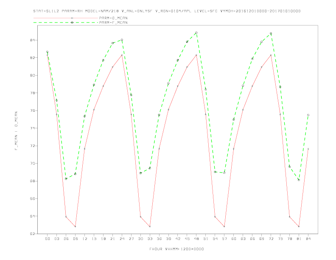Click x-axis forecast hour label 00
The image size is (336, 260).
point(48,239)
